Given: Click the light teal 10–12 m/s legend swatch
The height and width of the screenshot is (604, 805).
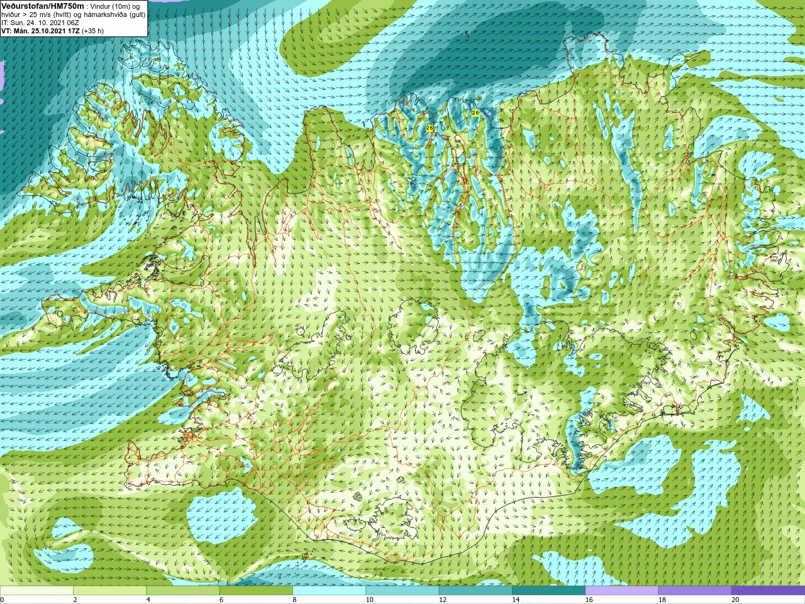Looking at the screenshot, I should tap(402, 591).
